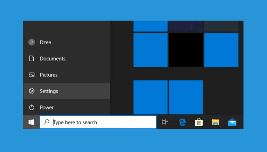The image size is (267, 152).
Task: Open the Pictures entry in Start menu
Action: point(67,75)
